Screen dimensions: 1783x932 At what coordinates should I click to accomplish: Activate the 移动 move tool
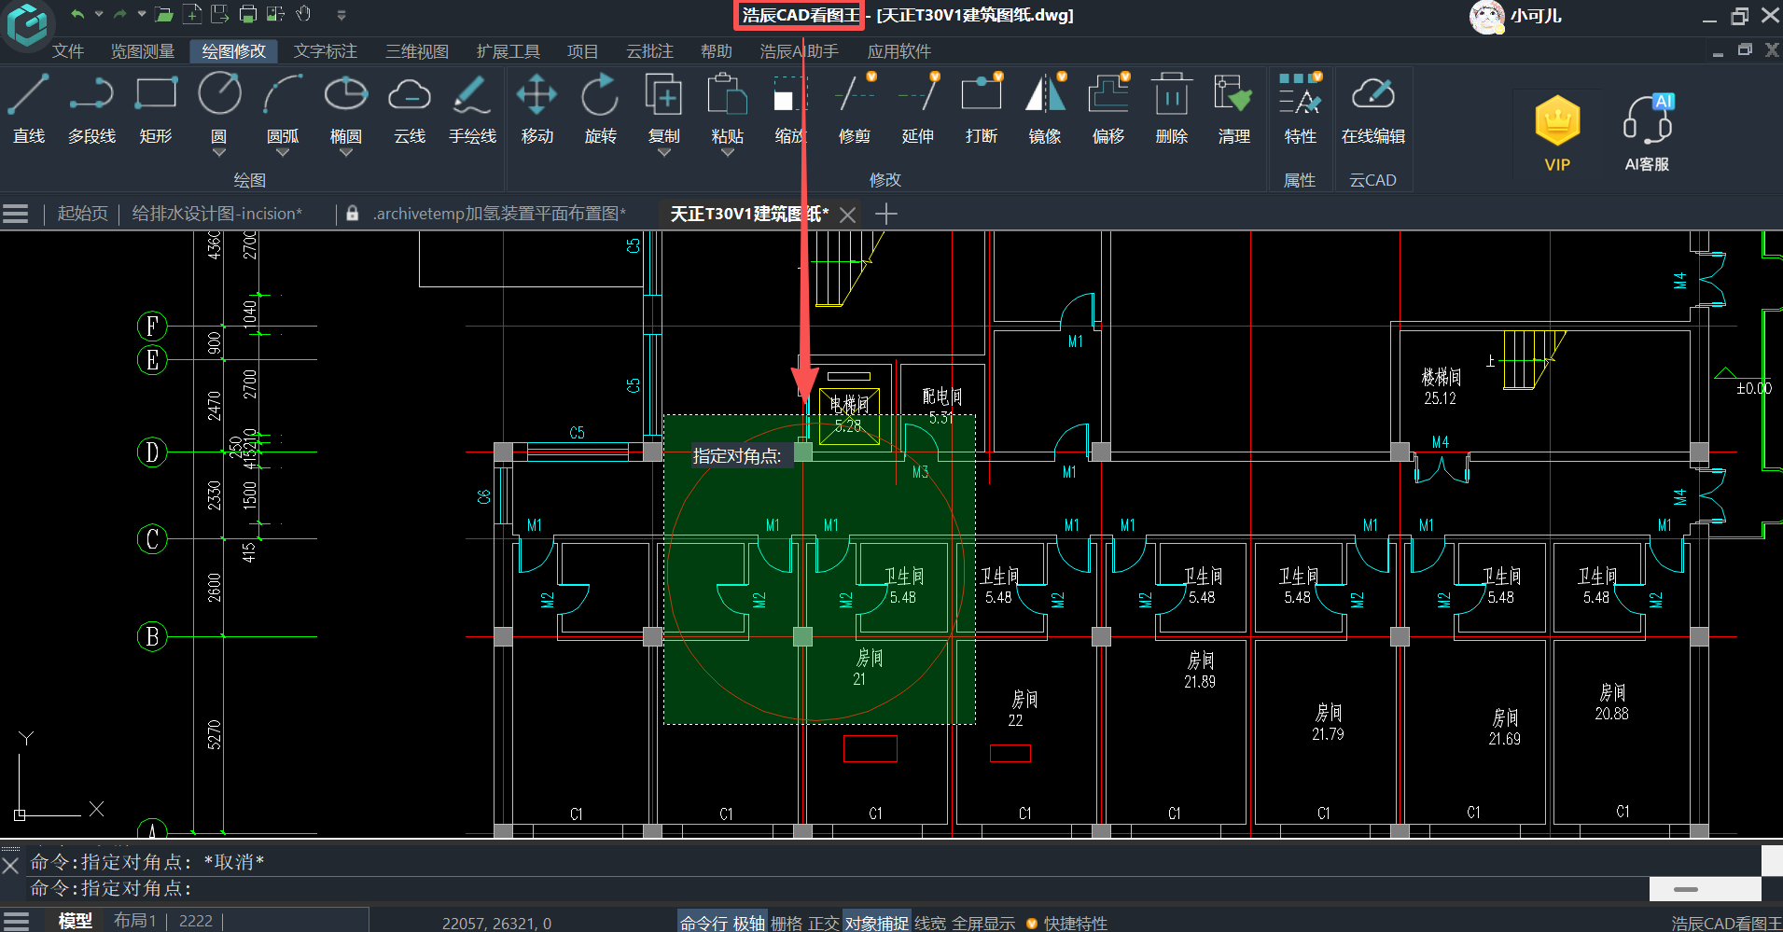pos(537,109)
